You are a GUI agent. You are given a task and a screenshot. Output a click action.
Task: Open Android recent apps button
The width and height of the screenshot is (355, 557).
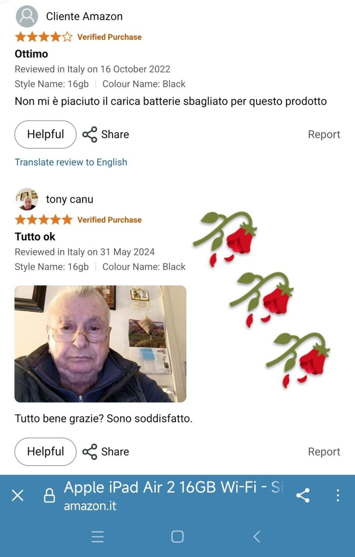[97, 537]
